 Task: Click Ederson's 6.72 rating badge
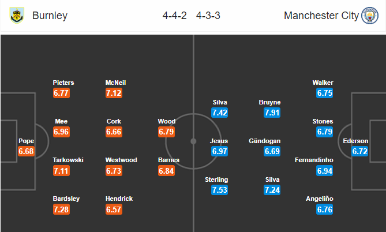(x=360, y=151)
